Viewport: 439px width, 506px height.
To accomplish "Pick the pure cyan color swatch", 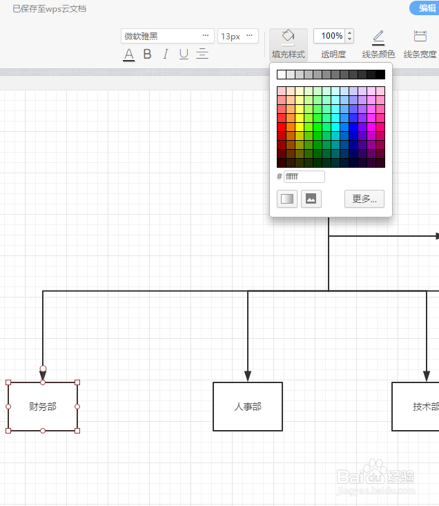I will 335,127.
